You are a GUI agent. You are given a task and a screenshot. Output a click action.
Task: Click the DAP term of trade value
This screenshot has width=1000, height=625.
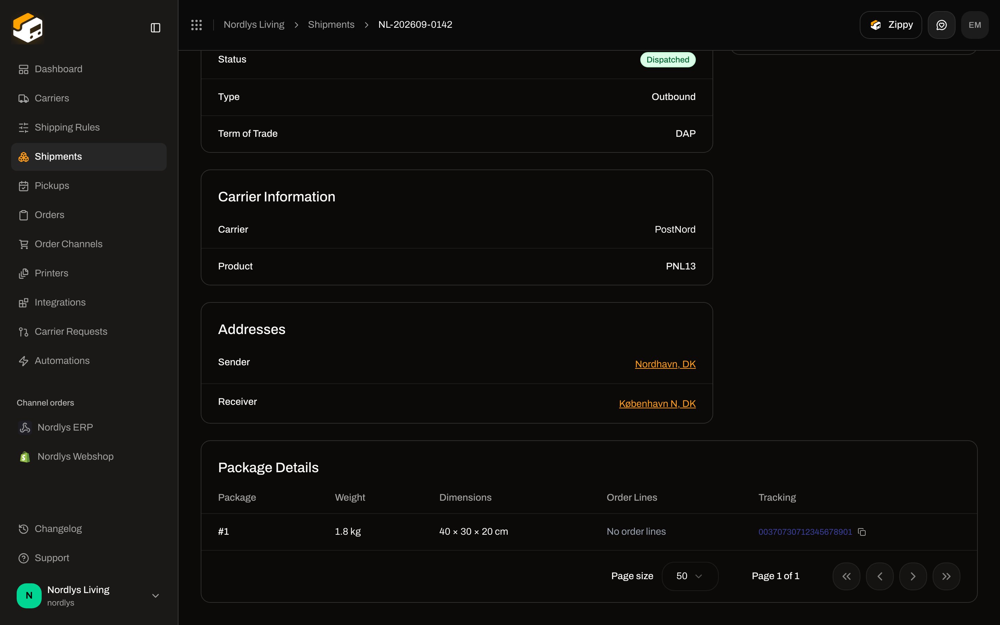(685, 134)
